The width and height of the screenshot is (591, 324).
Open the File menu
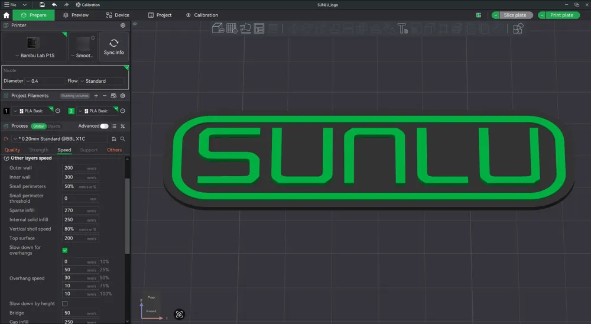[x=11, y=5]
